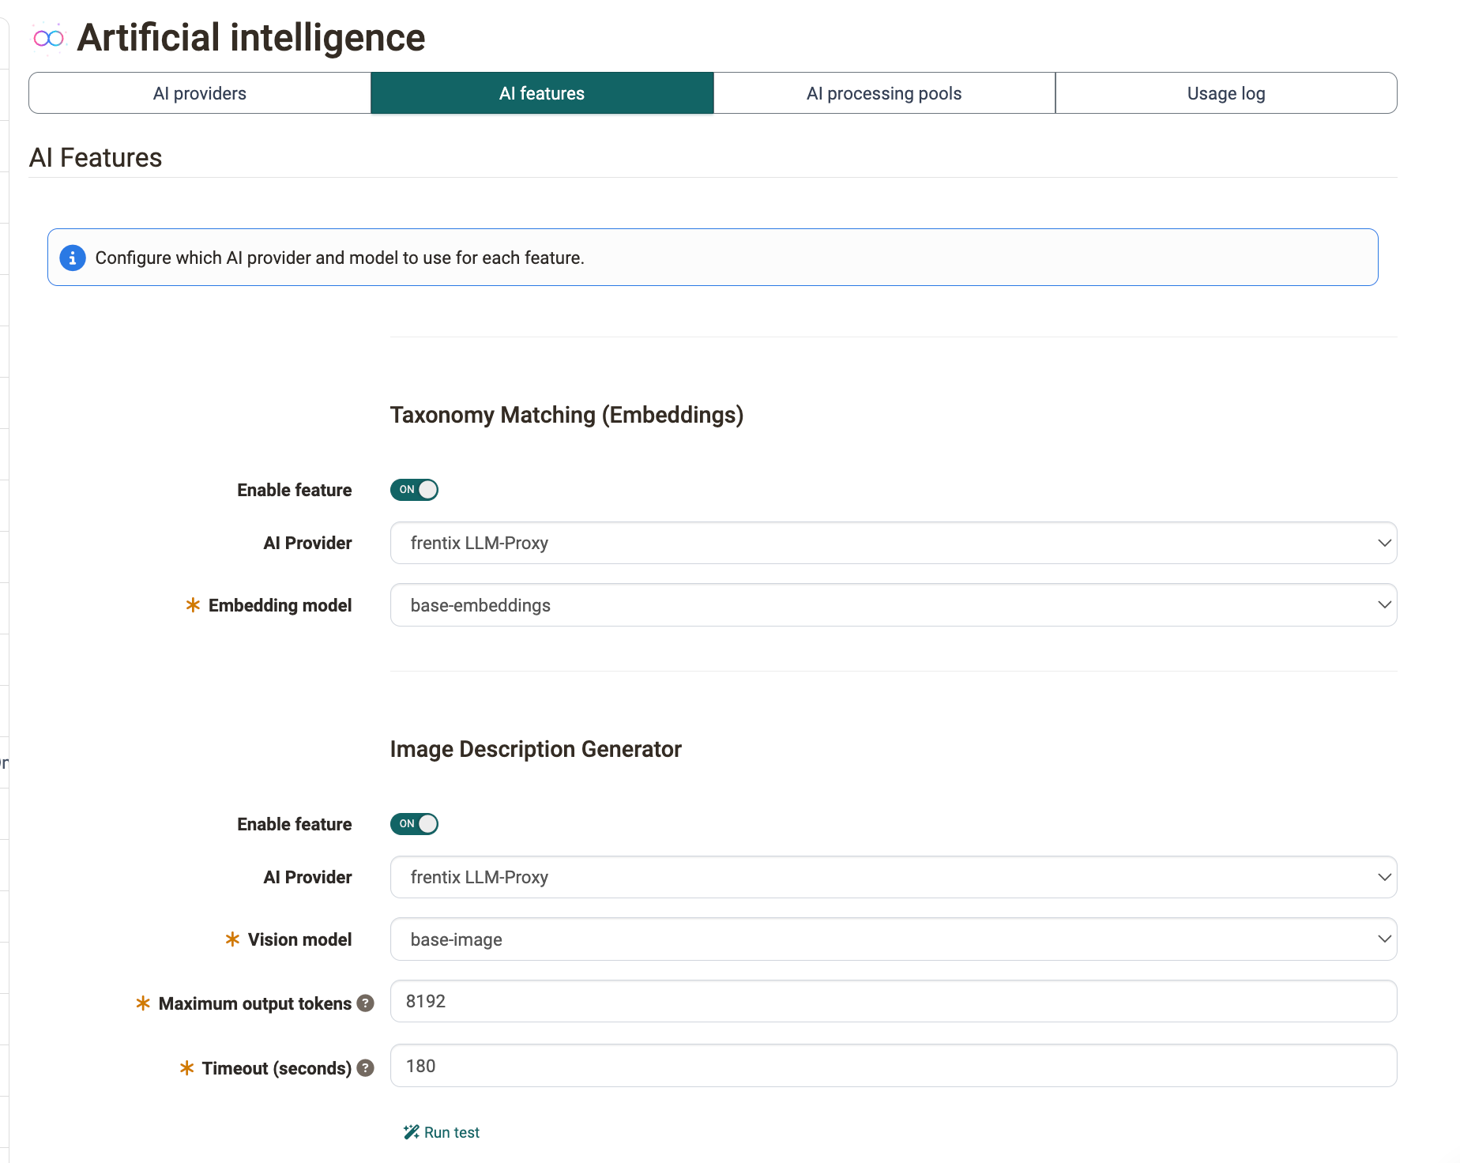Go to the Usage log tab
Viewport: 1460px width, 1163px height.
1226,93
